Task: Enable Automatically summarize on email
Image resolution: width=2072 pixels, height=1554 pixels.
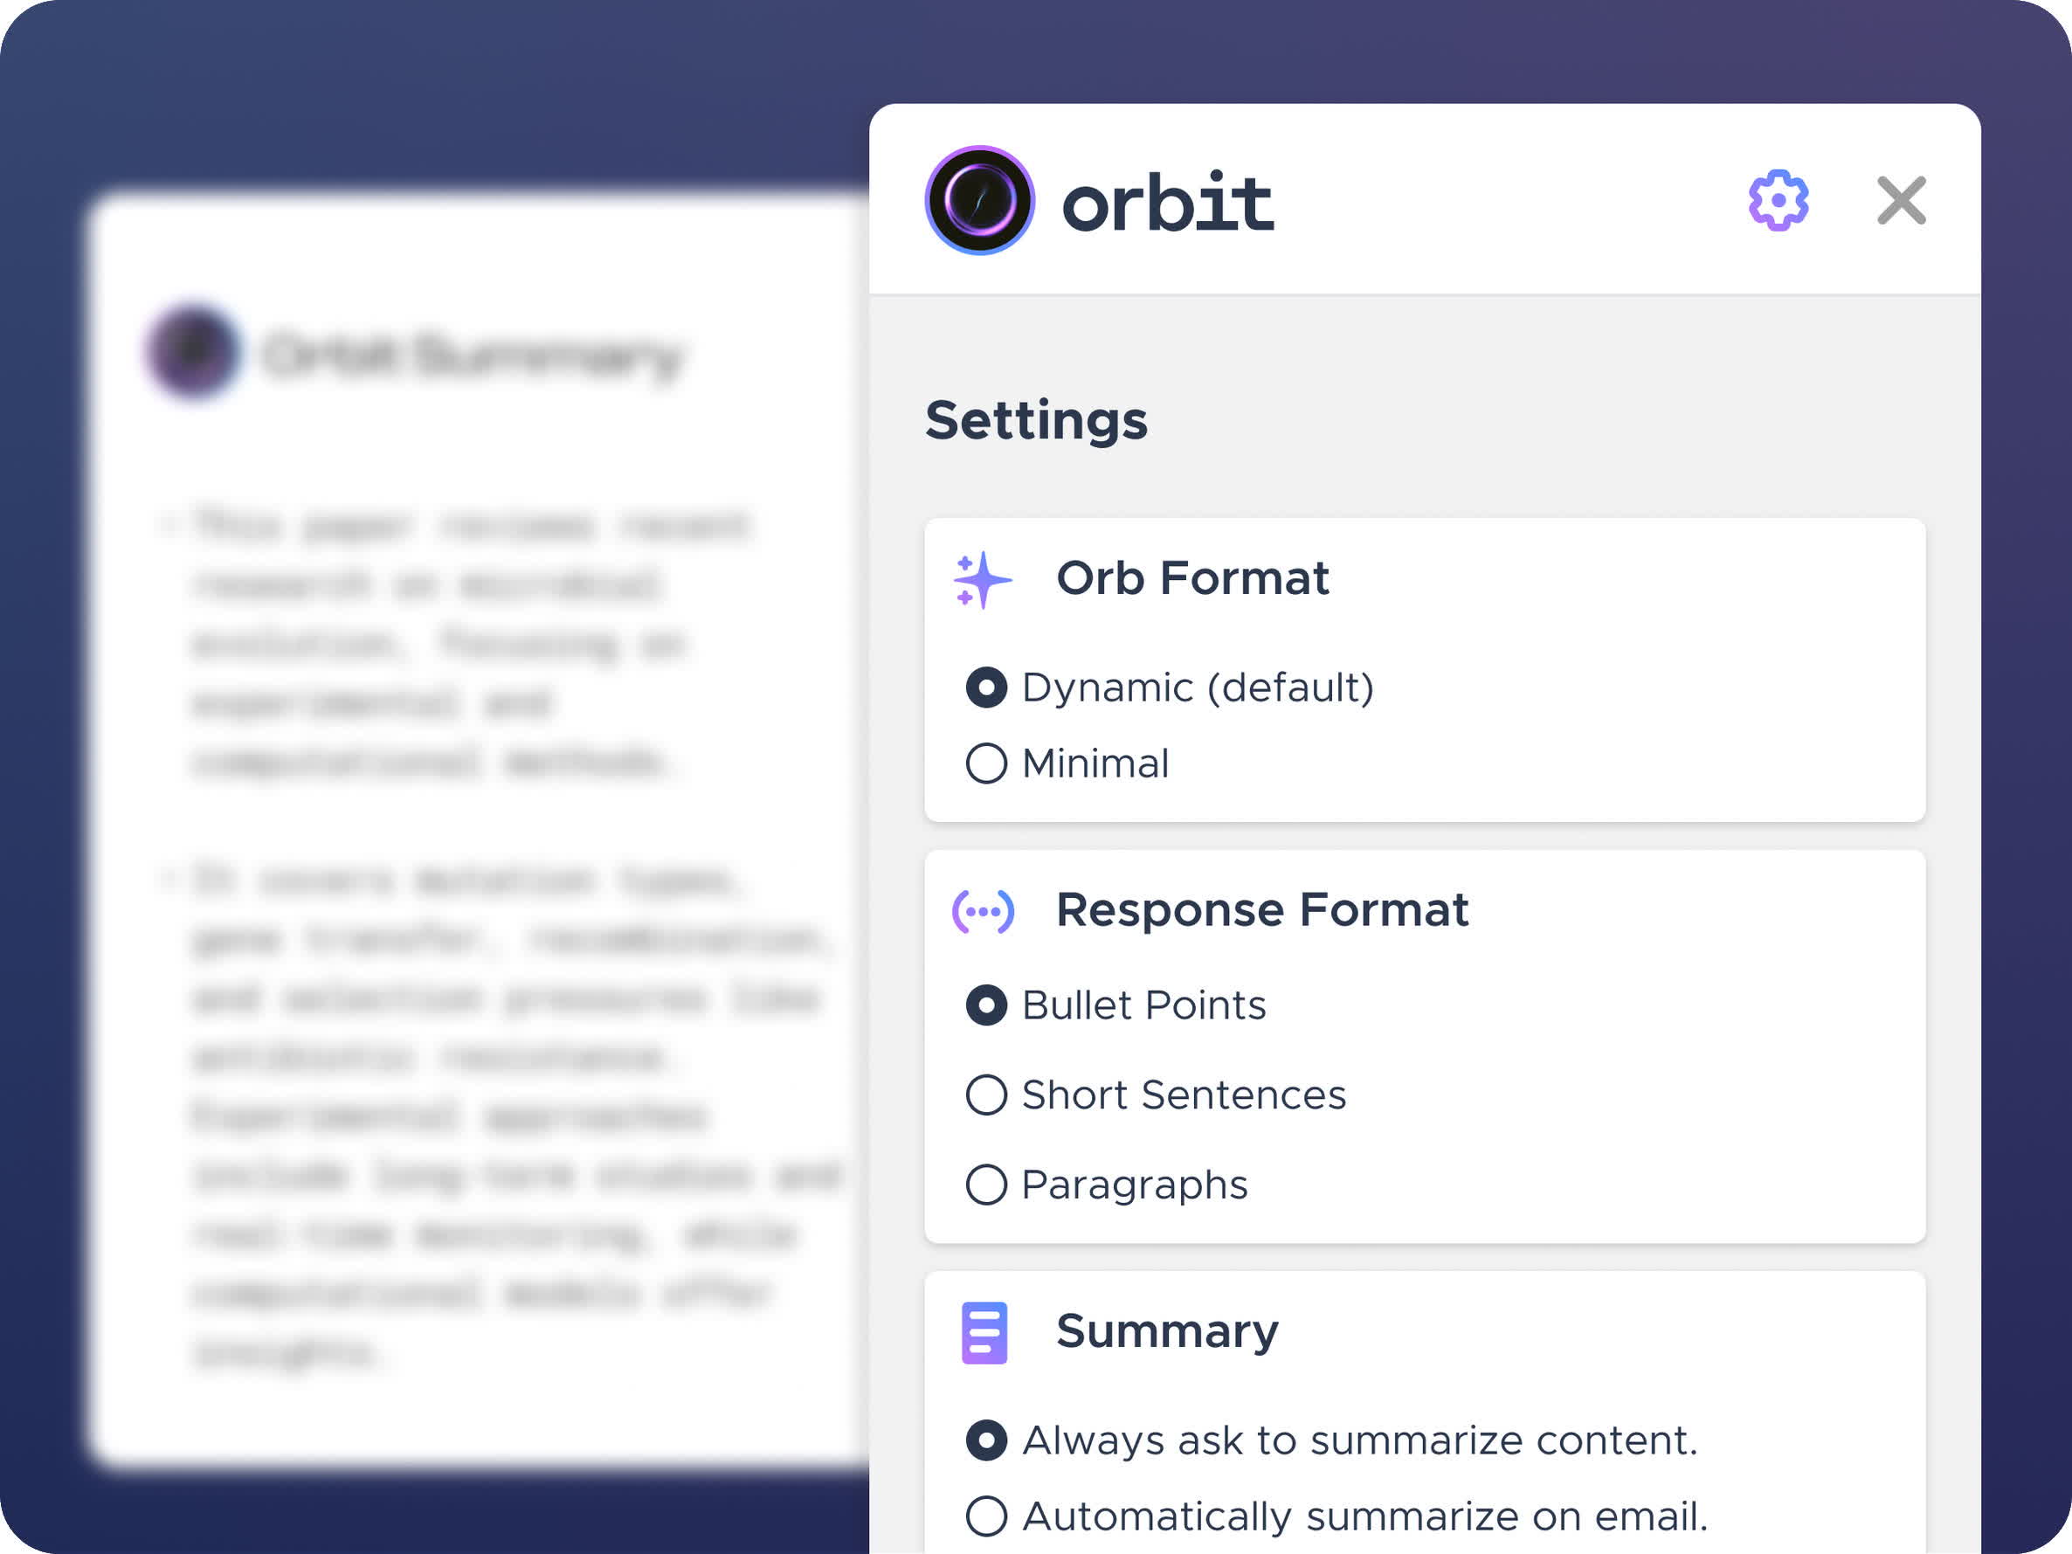Action: pos(986,1516)
